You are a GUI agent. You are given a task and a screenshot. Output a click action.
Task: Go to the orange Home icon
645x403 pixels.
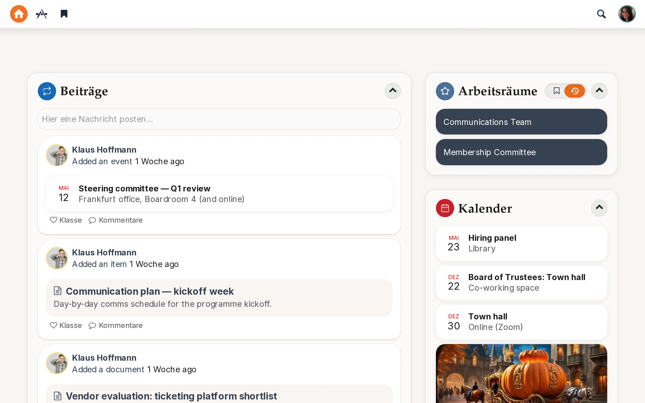[x=19, y=14]
